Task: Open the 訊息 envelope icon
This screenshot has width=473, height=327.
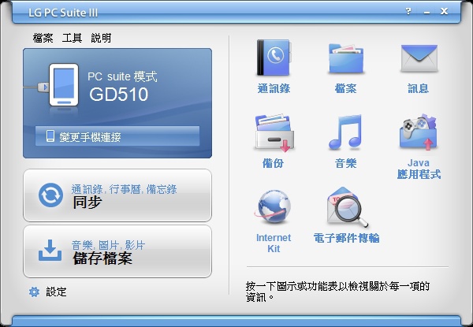Action: [419, 58]
